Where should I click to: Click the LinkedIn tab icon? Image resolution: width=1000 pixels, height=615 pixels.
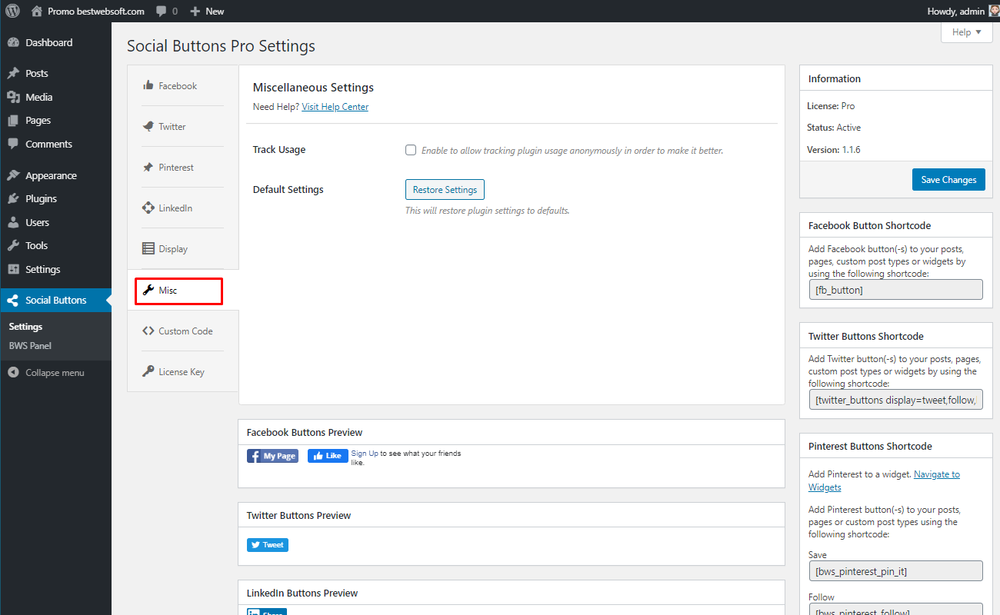tap(148, 208)
